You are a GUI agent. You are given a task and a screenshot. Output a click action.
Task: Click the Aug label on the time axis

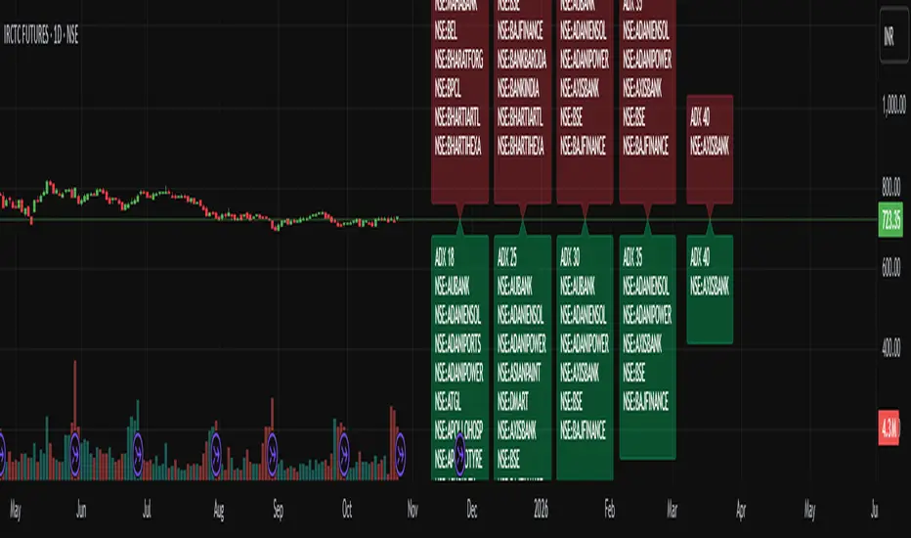tap(218, 511)
